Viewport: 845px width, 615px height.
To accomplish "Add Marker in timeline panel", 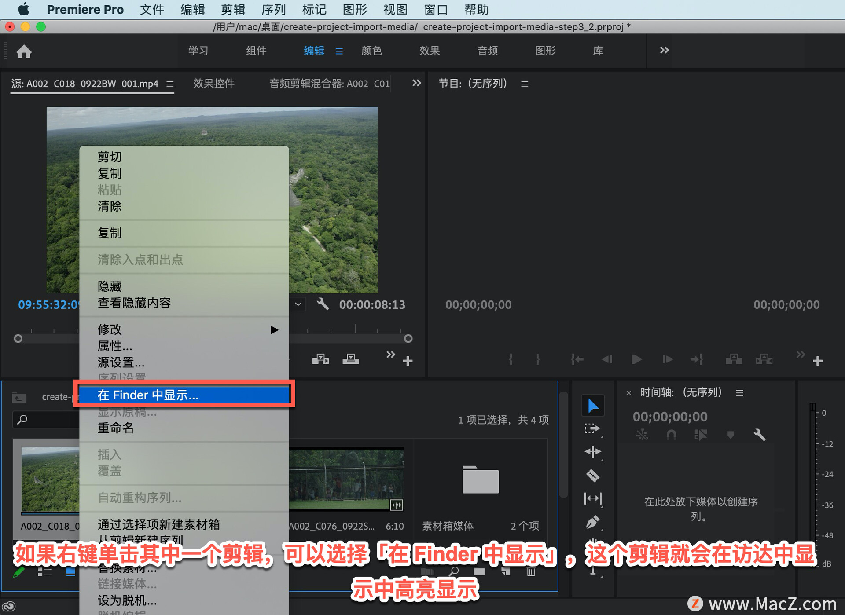I will pos(731,435).
